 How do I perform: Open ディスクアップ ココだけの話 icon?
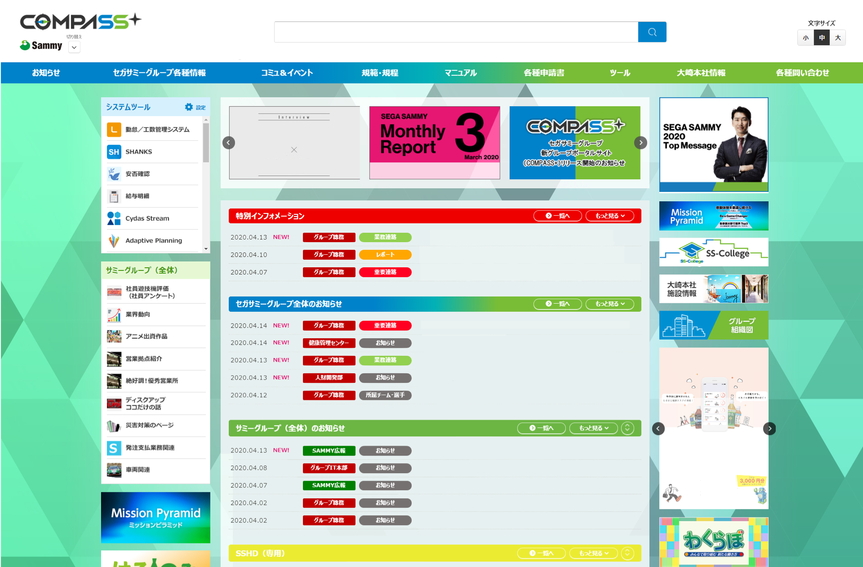coord(114,403)
